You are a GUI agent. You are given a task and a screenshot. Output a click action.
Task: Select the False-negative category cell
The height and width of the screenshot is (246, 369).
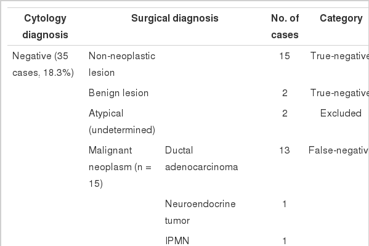point(339,150)
